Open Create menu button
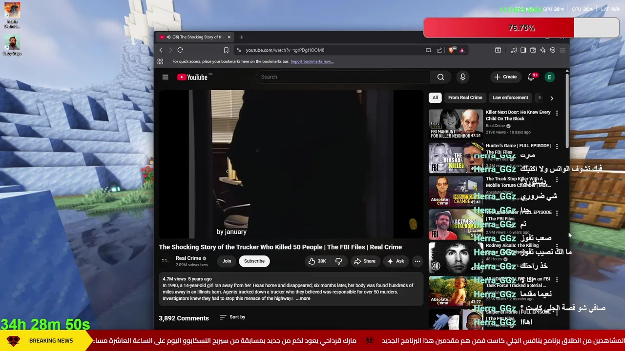 [x=505, y=77]
